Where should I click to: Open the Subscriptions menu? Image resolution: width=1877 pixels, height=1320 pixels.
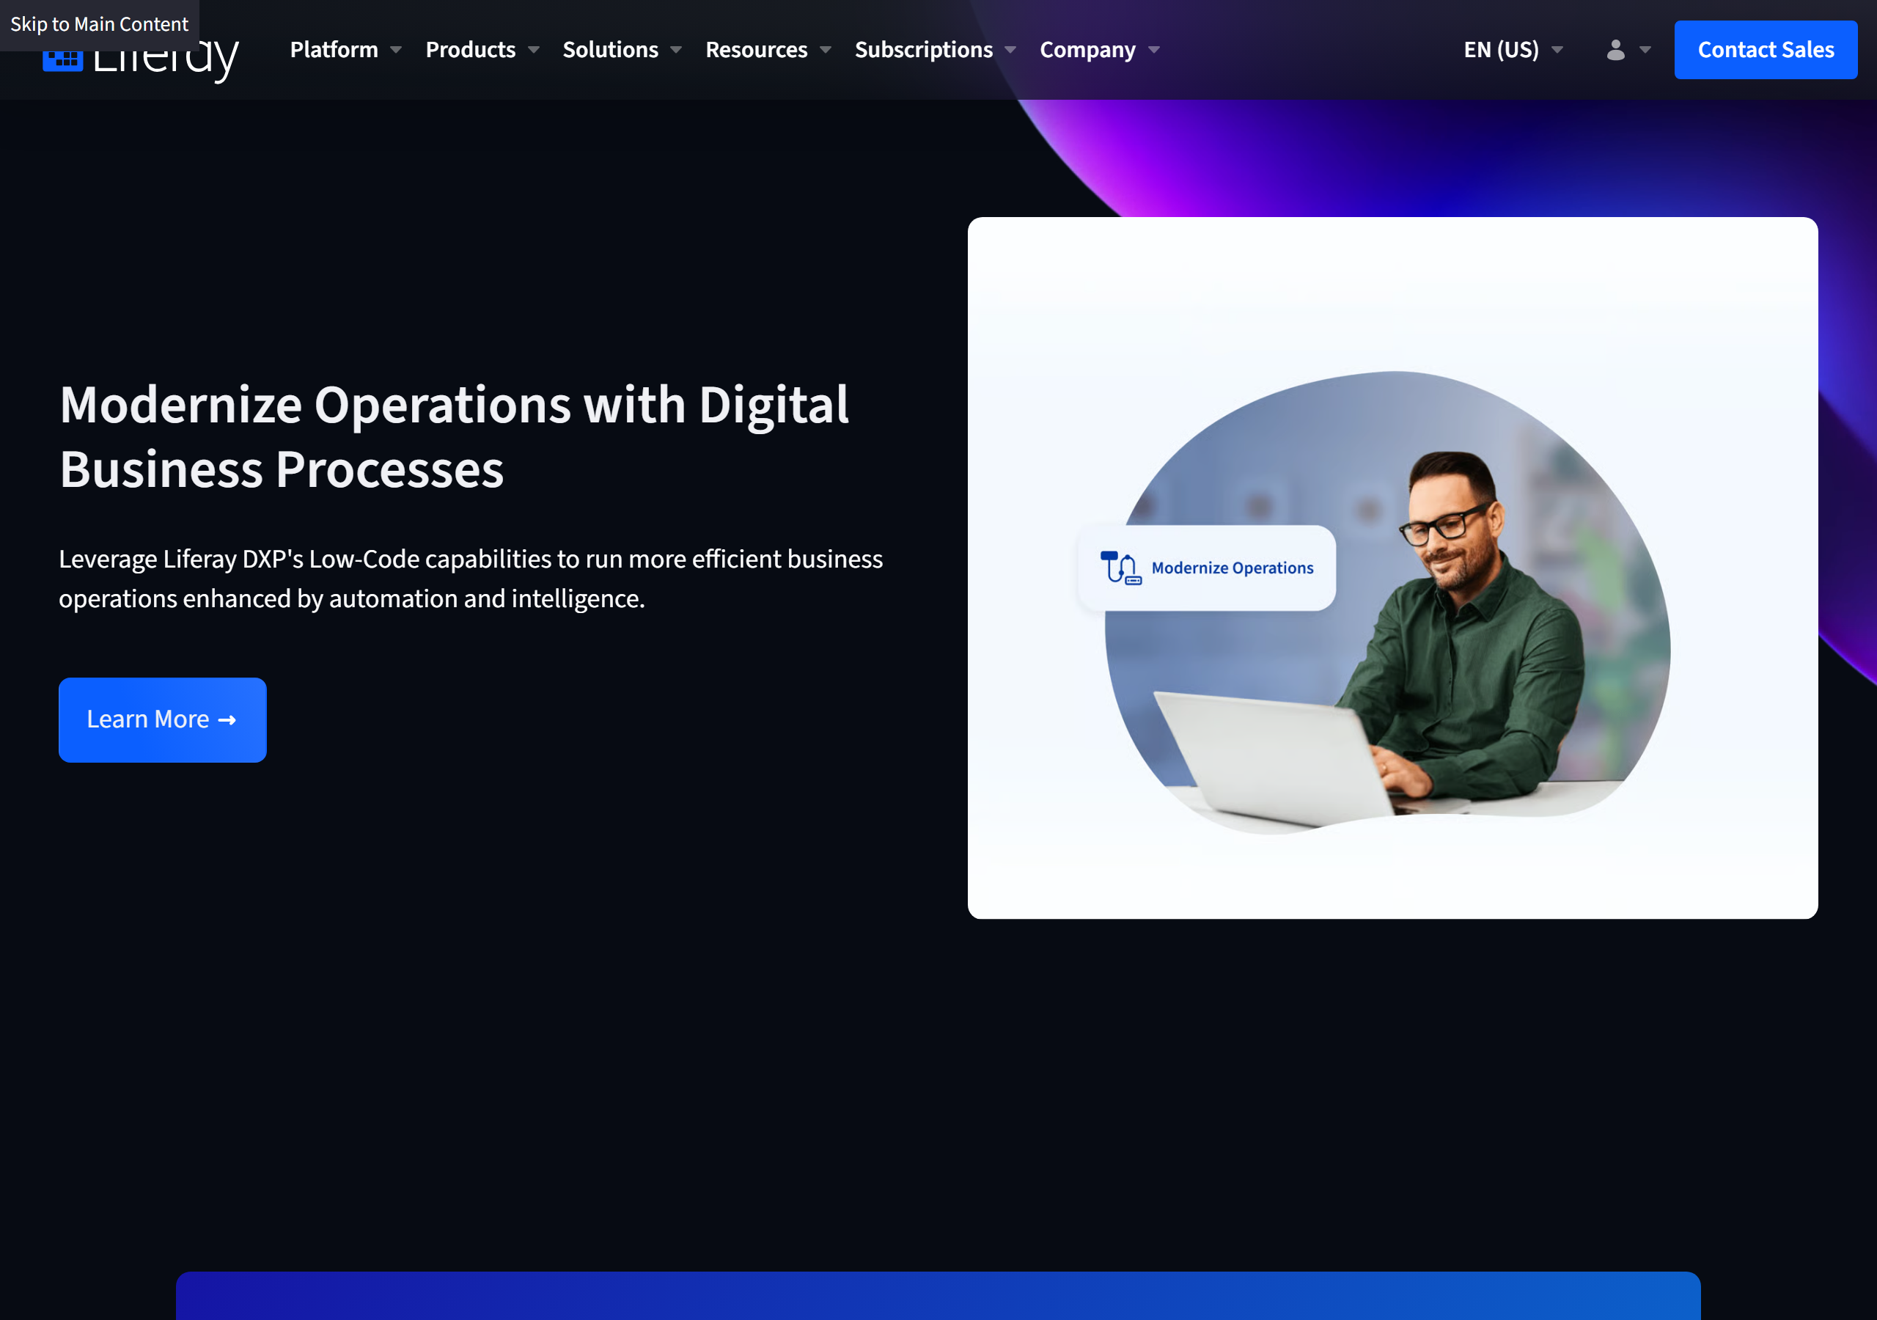[x=924, y=50]
